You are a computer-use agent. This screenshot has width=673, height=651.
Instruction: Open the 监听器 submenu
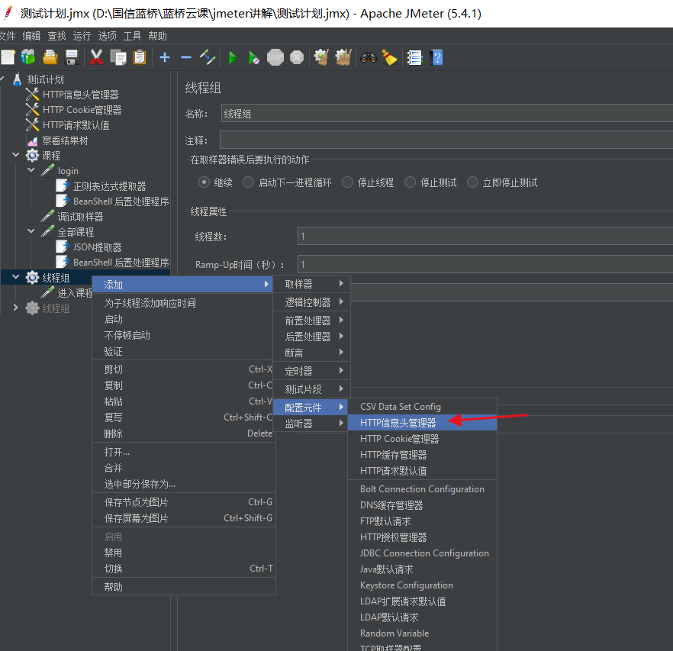click(x=312, y=424)
